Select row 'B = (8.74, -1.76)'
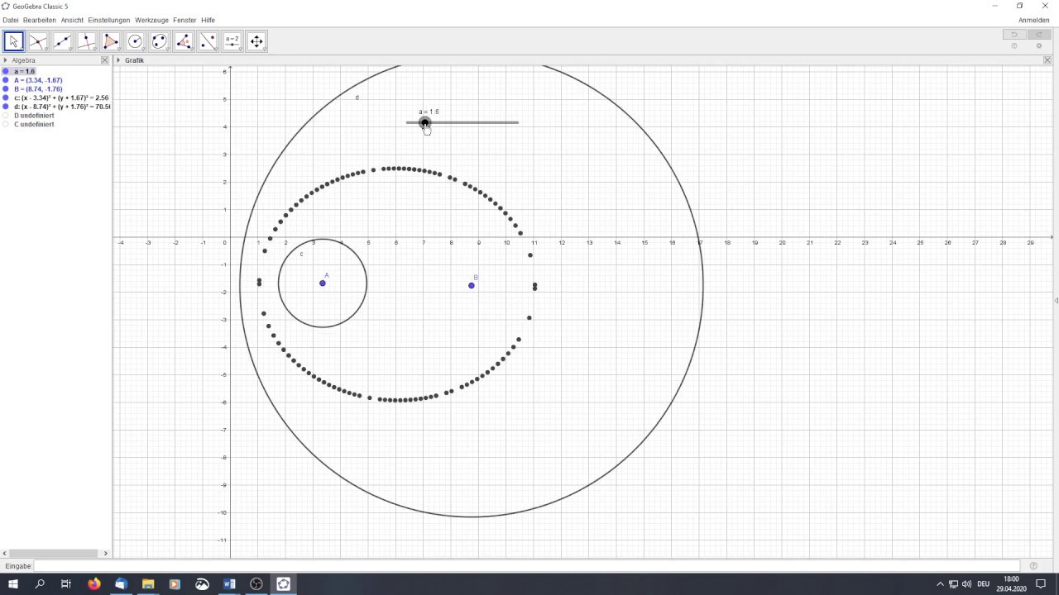 (38, 89)
